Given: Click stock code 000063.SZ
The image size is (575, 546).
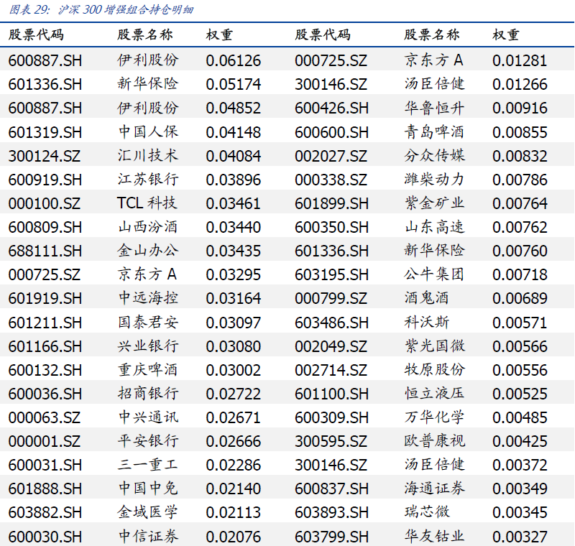Looking at the screenshot, I should coord(45,417).
